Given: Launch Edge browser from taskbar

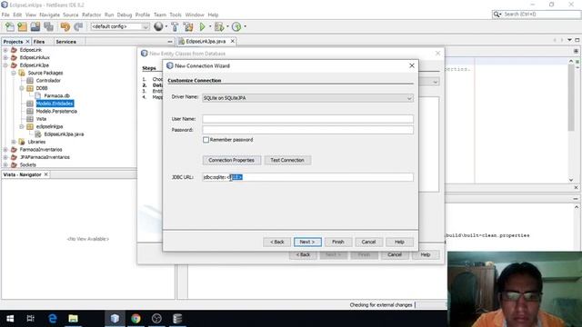Looking at the screenshot, I should click(x=53, y=319).
